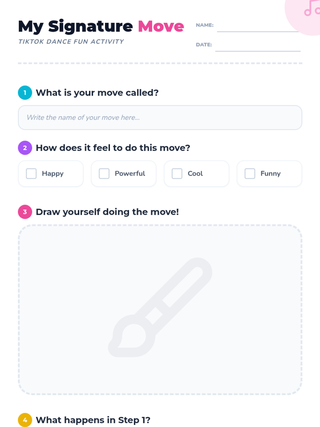This screenshot has height=427, width=320.
Task: Click the 'TikTok Dance Fun Activity' subtitle
Action: (x=71, y=42)
